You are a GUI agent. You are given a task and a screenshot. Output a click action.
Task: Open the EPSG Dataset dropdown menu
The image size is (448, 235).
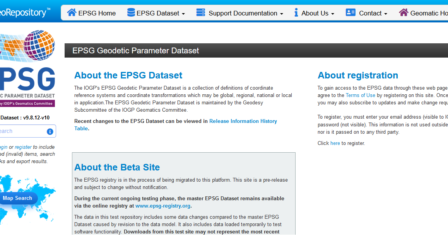pyautogui.click(x=157, y=13)
